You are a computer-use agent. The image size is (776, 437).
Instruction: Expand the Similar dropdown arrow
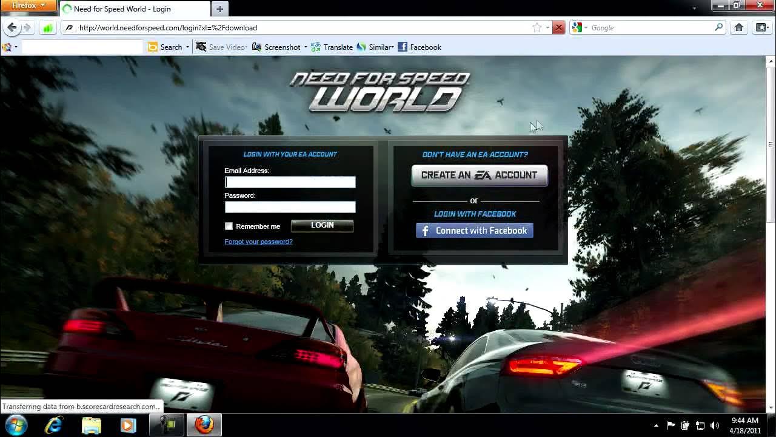pyautogui.click(x=392, y=47)
